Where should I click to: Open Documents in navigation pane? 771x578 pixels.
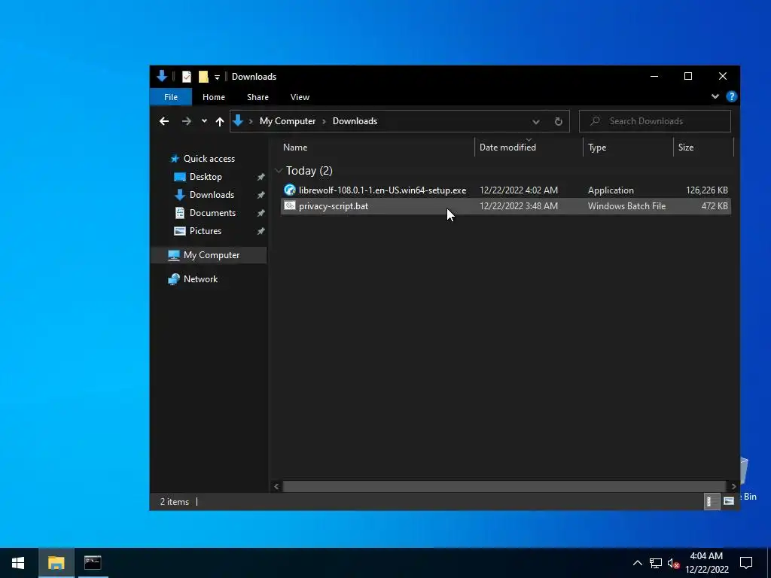[x=212, y=213]
